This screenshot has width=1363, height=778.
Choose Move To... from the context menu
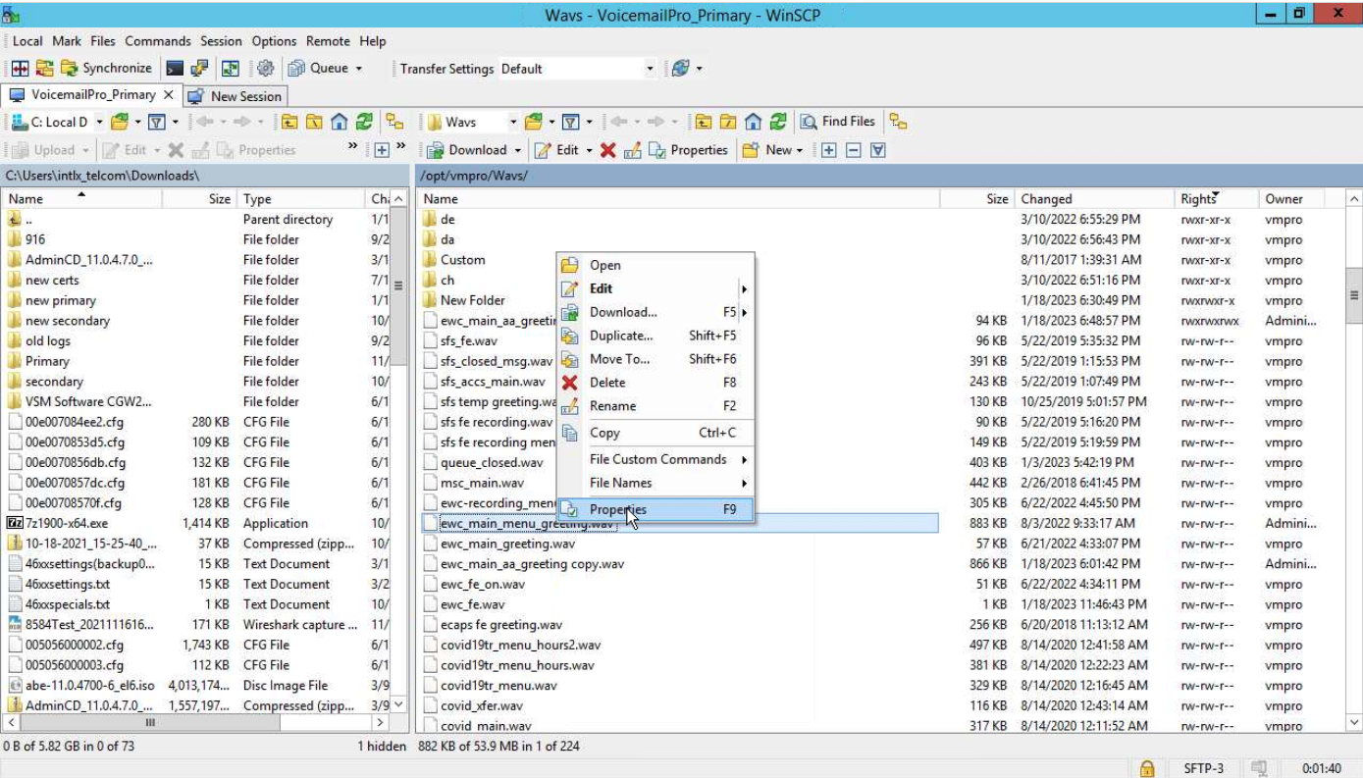click(655, 359)
